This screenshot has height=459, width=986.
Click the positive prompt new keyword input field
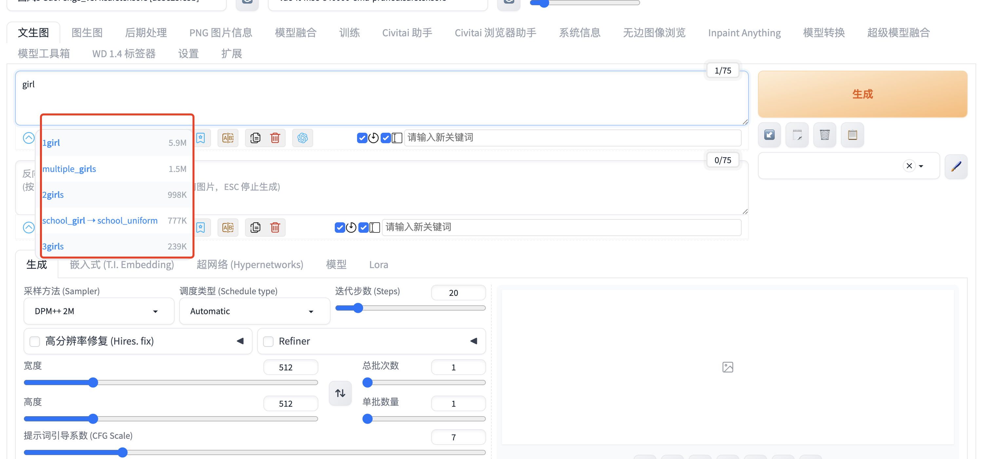(572, 138)
